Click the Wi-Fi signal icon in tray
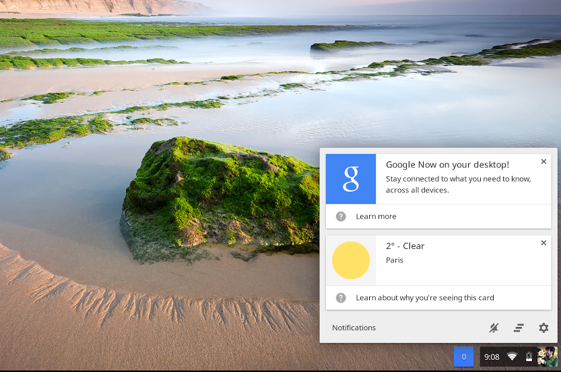Viewport: 561px width, 372px height. (513, 357)
